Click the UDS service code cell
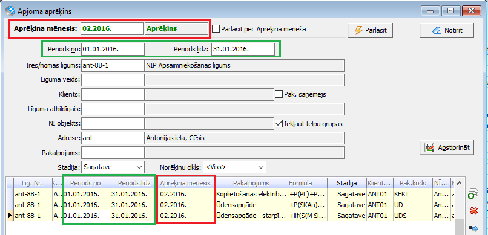Screen dimensions: 488x235 click(413, 216)
